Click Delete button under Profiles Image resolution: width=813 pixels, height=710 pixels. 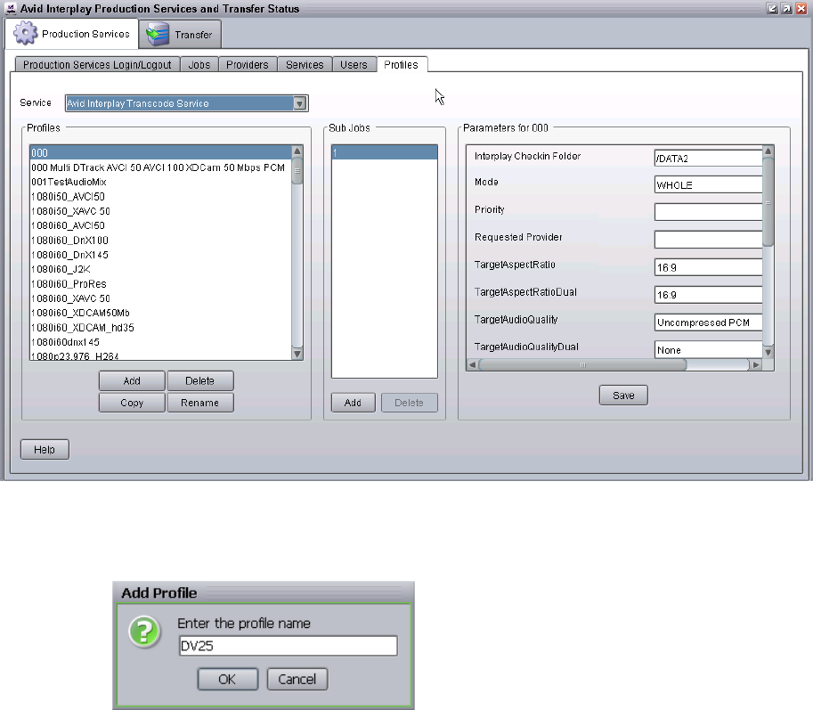(200, 380)
